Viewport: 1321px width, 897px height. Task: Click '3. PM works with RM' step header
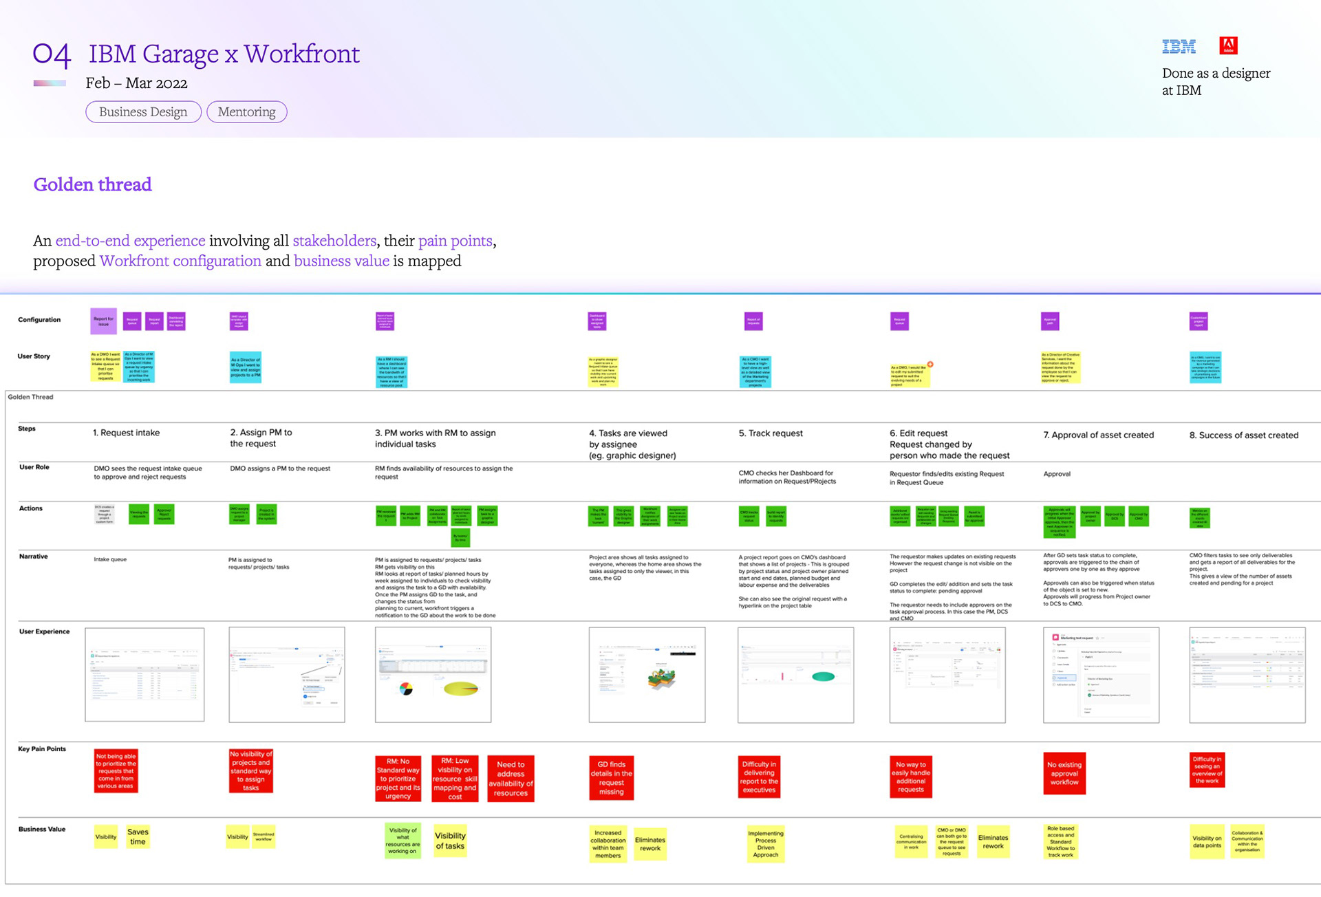pyautogui.click(x=435, y=438)
